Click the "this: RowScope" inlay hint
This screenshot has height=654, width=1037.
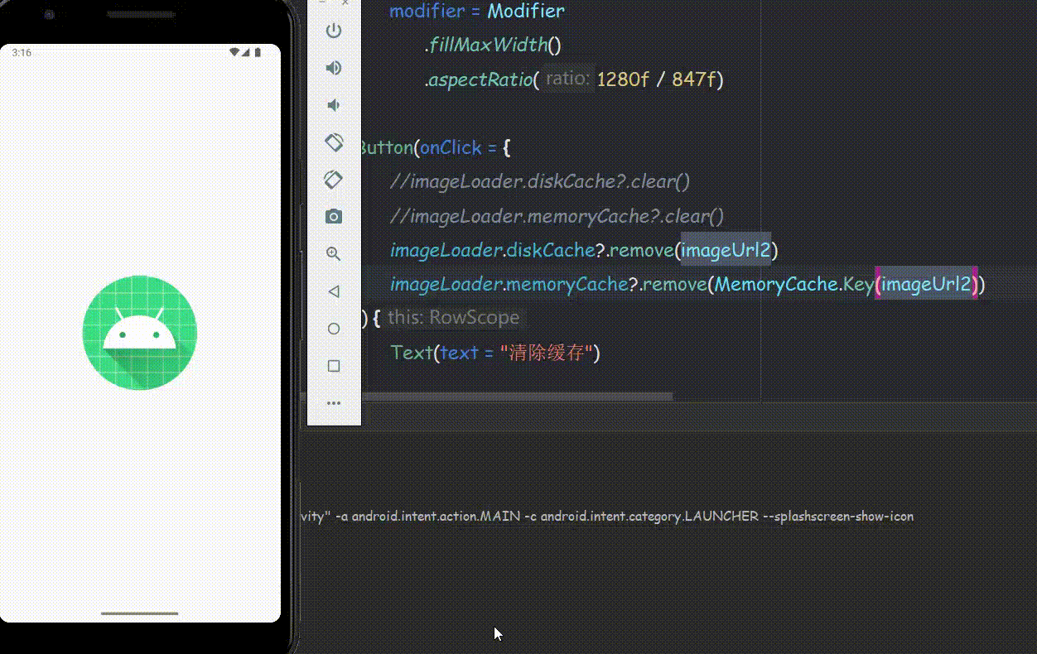coord(453,318)
